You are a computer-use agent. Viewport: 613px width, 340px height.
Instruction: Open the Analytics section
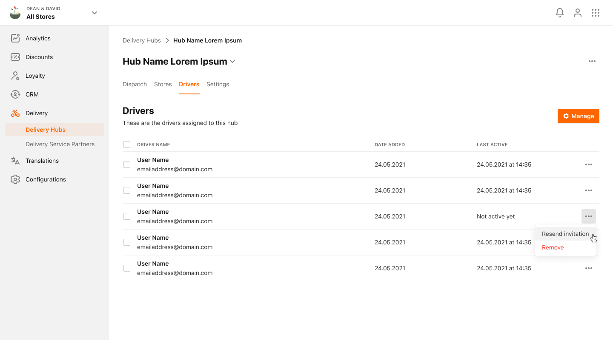(38, 38)
